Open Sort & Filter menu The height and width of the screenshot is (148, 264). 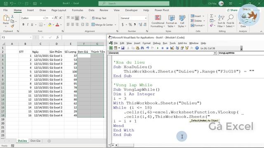221,21
